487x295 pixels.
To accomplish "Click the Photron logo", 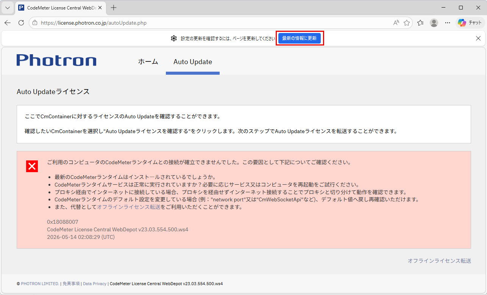I will click(56, 60).
